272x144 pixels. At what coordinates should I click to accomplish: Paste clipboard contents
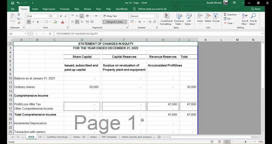pos(13,18)
